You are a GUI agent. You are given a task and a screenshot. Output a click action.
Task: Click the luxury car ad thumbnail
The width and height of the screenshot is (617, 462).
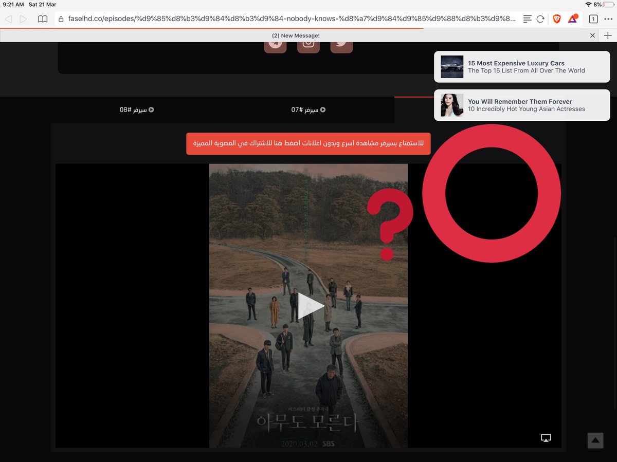[452, 67]
